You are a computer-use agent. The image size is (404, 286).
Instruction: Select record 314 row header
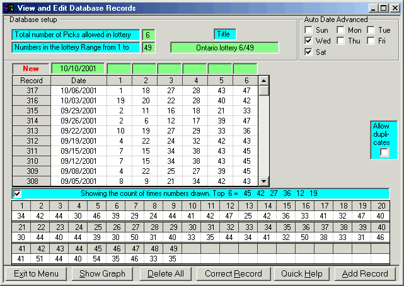[32, 121]
